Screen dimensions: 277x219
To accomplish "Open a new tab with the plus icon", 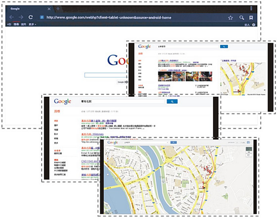I will pyautogui.click(x=58, y=9).
